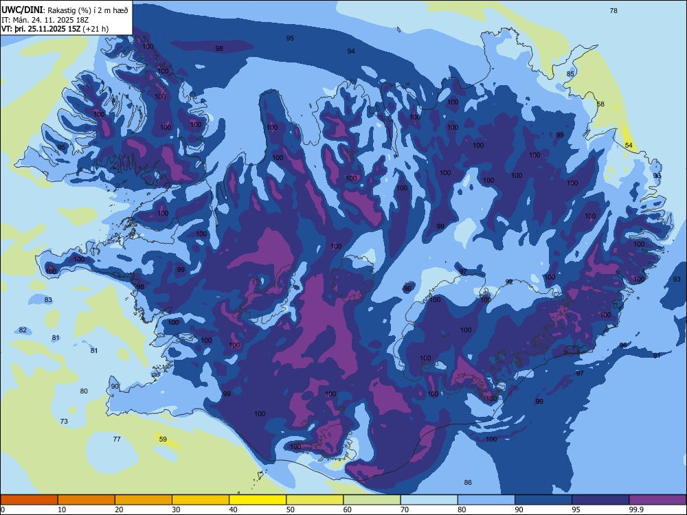Click the 'VT: þri. 25.11.2025 15Z' line
687x515 pixels.
pyautogui.click(x=41, y=29)
